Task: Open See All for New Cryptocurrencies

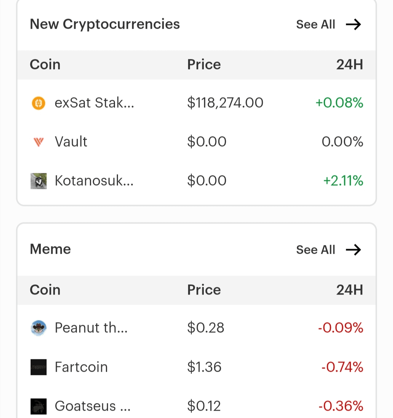Action: pos(315,24)
